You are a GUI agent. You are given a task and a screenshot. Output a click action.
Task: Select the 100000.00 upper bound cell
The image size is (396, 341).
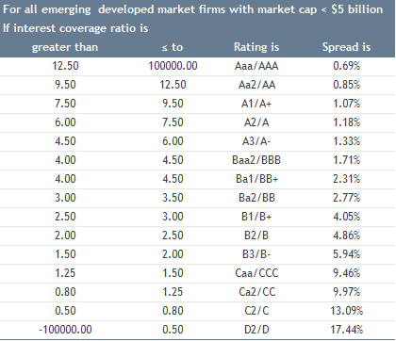tap(173, 66)
